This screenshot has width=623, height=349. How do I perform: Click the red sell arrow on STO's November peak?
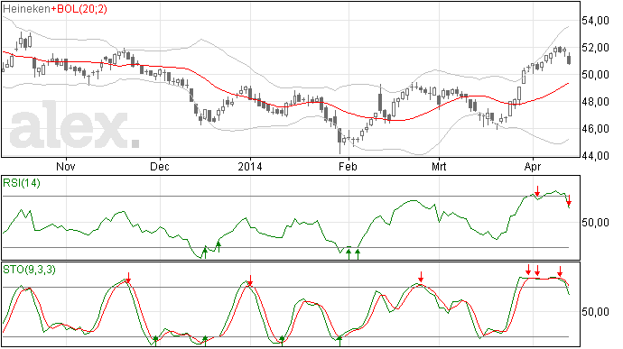[x=128, y=278]
